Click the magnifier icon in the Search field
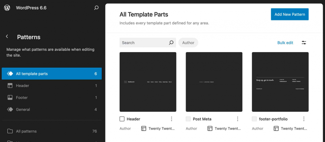The height and width of the screenshot is (142, 325). (x=171, y=43)
